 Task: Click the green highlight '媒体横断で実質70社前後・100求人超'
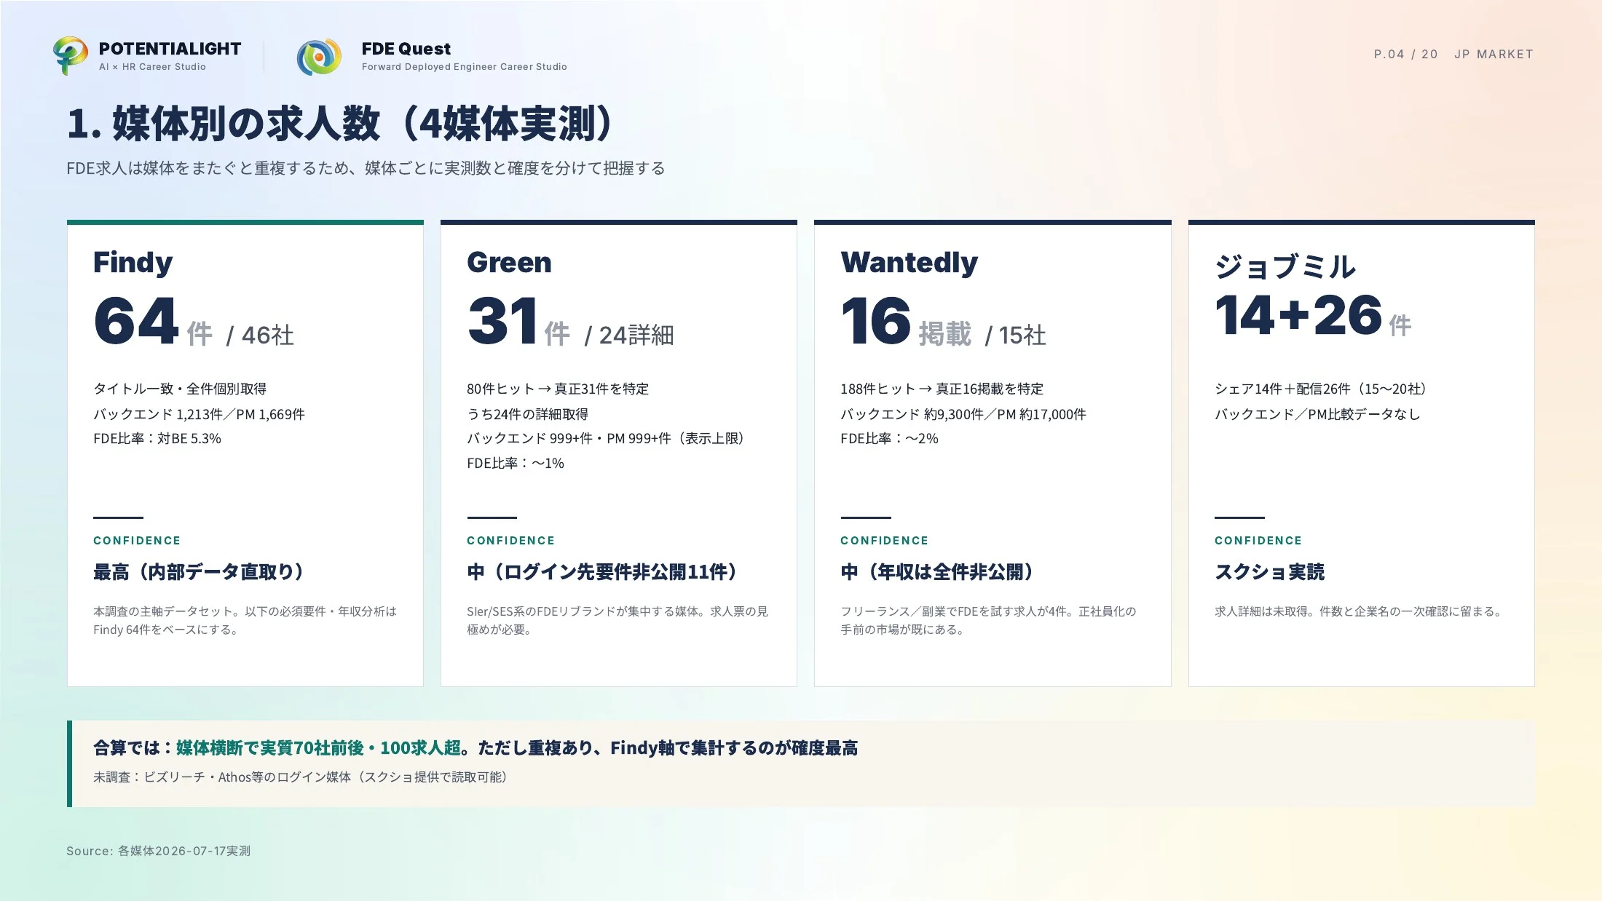tap(318, 748)
